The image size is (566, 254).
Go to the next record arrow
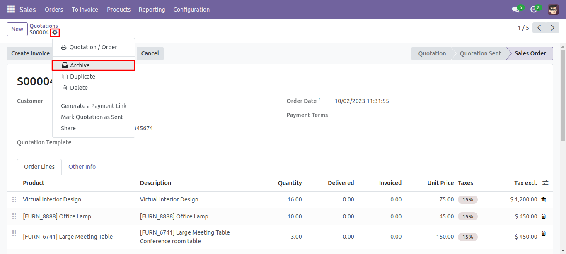[x=552, y=28]
